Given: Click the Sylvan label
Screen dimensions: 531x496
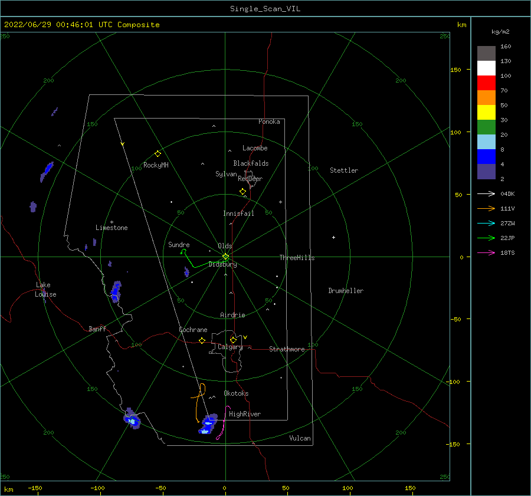Looking at the screenshot, I should (226, 174).
